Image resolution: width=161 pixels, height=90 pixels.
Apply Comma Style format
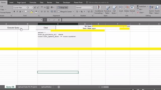(x=85, y=11)
